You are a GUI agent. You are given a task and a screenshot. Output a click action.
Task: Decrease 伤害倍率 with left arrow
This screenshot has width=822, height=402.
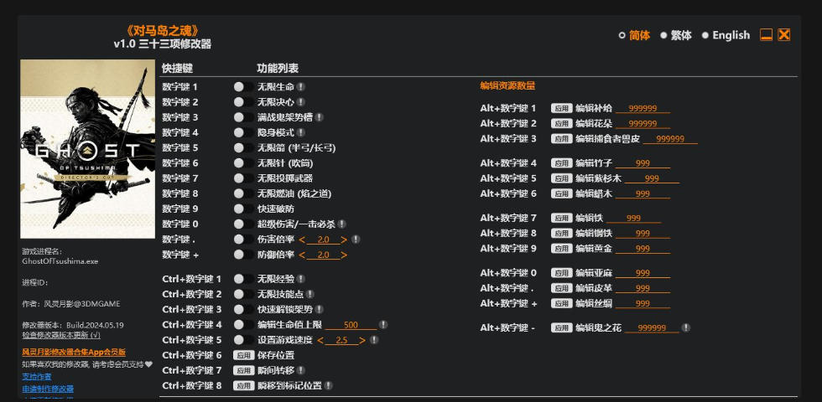(x=302, y=240)
